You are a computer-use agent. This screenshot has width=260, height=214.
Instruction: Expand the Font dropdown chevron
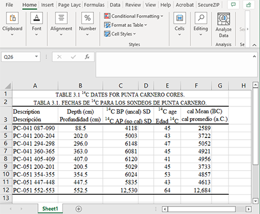36,34
